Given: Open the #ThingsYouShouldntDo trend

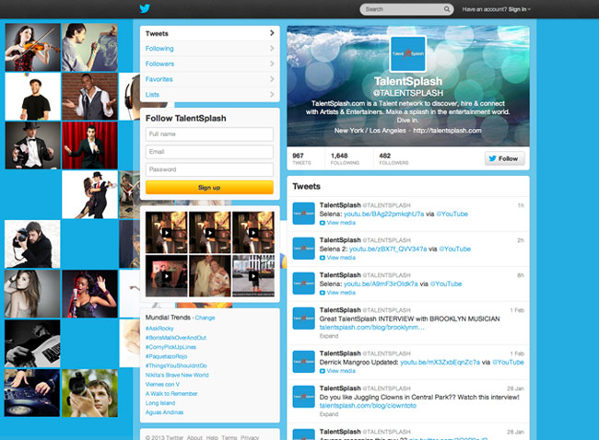Looking at the screenshot, I should tap(176, 365).
